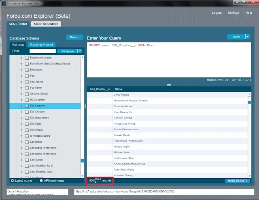
Task: Expand the HC Location node
Action: tap(21, 100)
